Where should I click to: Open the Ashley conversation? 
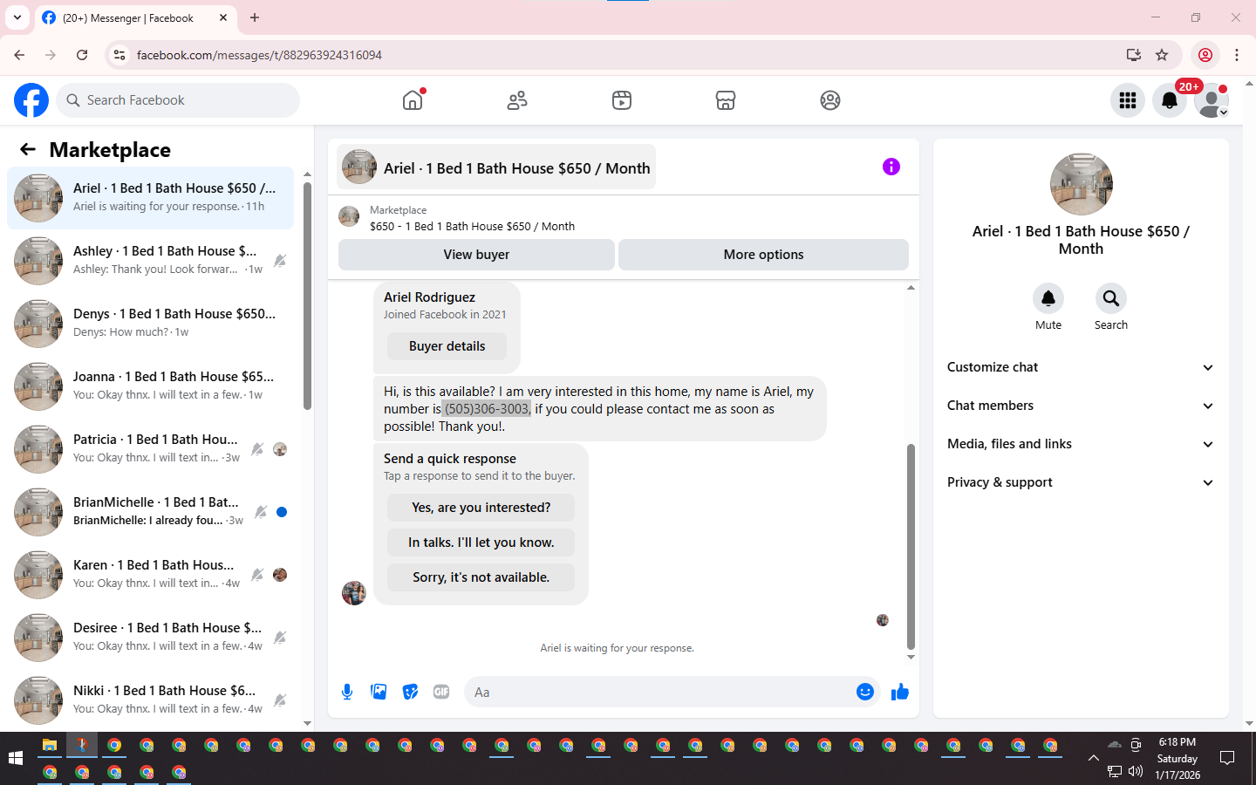[x=151, y=261]
